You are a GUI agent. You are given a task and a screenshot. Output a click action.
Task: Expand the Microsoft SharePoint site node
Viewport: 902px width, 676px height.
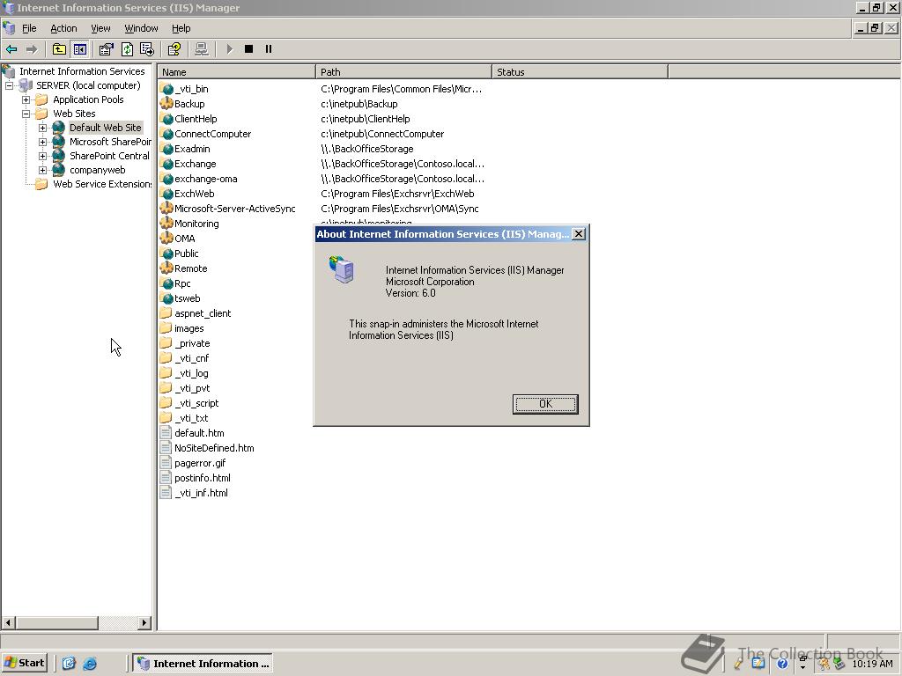(42, 142)
